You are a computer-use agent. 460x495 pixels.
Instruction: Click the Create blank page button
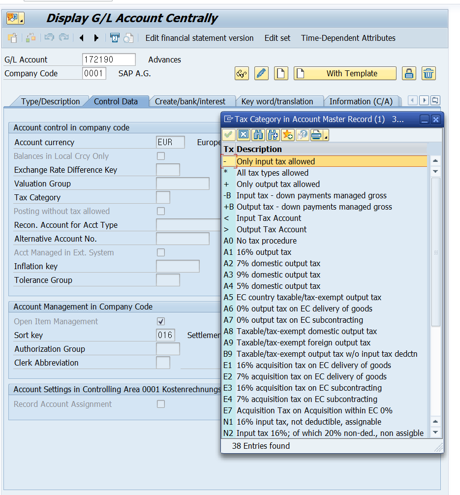(281, 73)
